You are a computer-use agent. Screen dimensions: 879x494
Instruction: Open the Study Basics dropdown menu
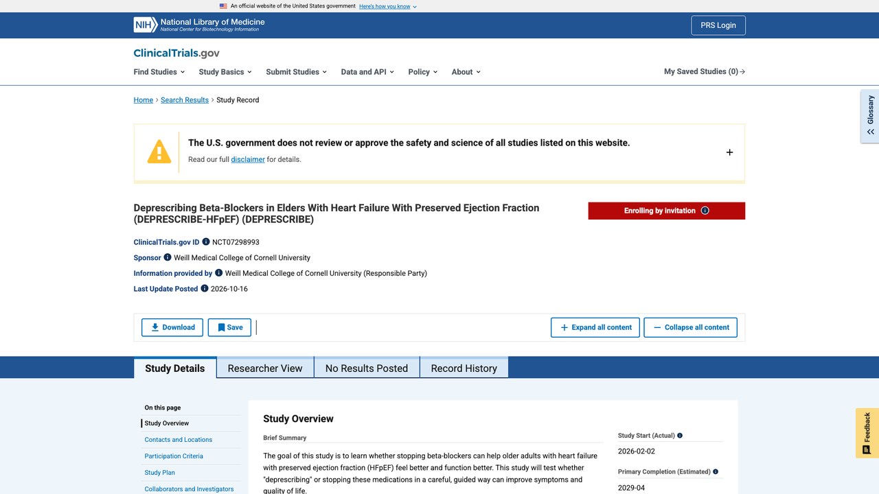[x=225, y=71]
